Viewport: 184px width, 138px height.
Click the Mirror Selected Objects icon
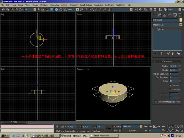(136, 9)
